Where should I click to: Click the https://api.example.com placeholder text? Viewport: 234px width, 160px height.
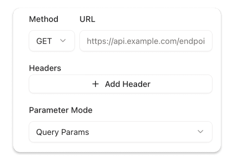pyautogui.click(x=145, y=41)
